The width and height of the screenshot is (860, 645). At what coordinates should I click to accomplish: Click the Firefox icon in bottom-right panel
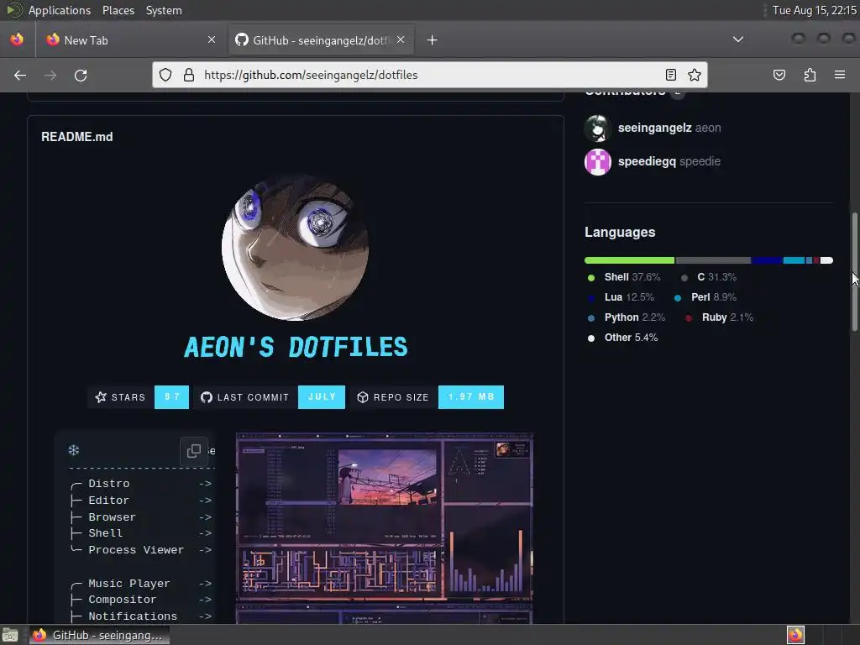795,635
